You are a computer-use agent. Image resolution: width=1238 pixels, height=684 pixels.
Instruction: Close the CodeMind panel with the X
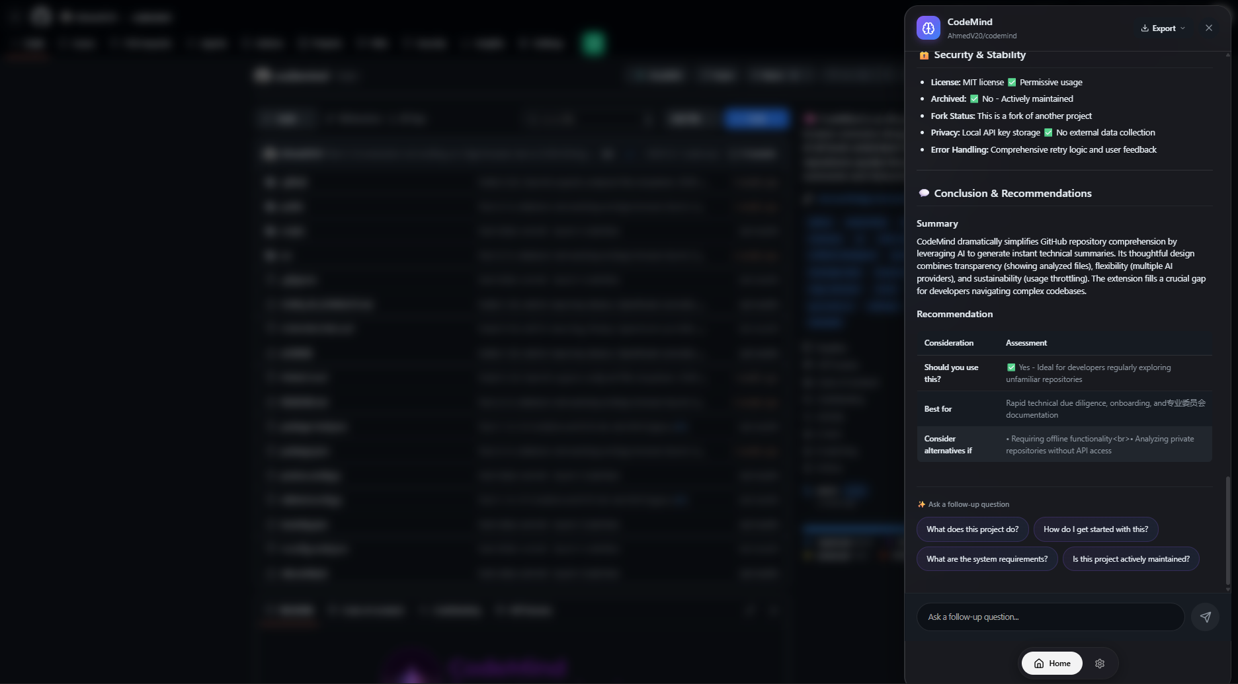click(x=1208, y=28)
